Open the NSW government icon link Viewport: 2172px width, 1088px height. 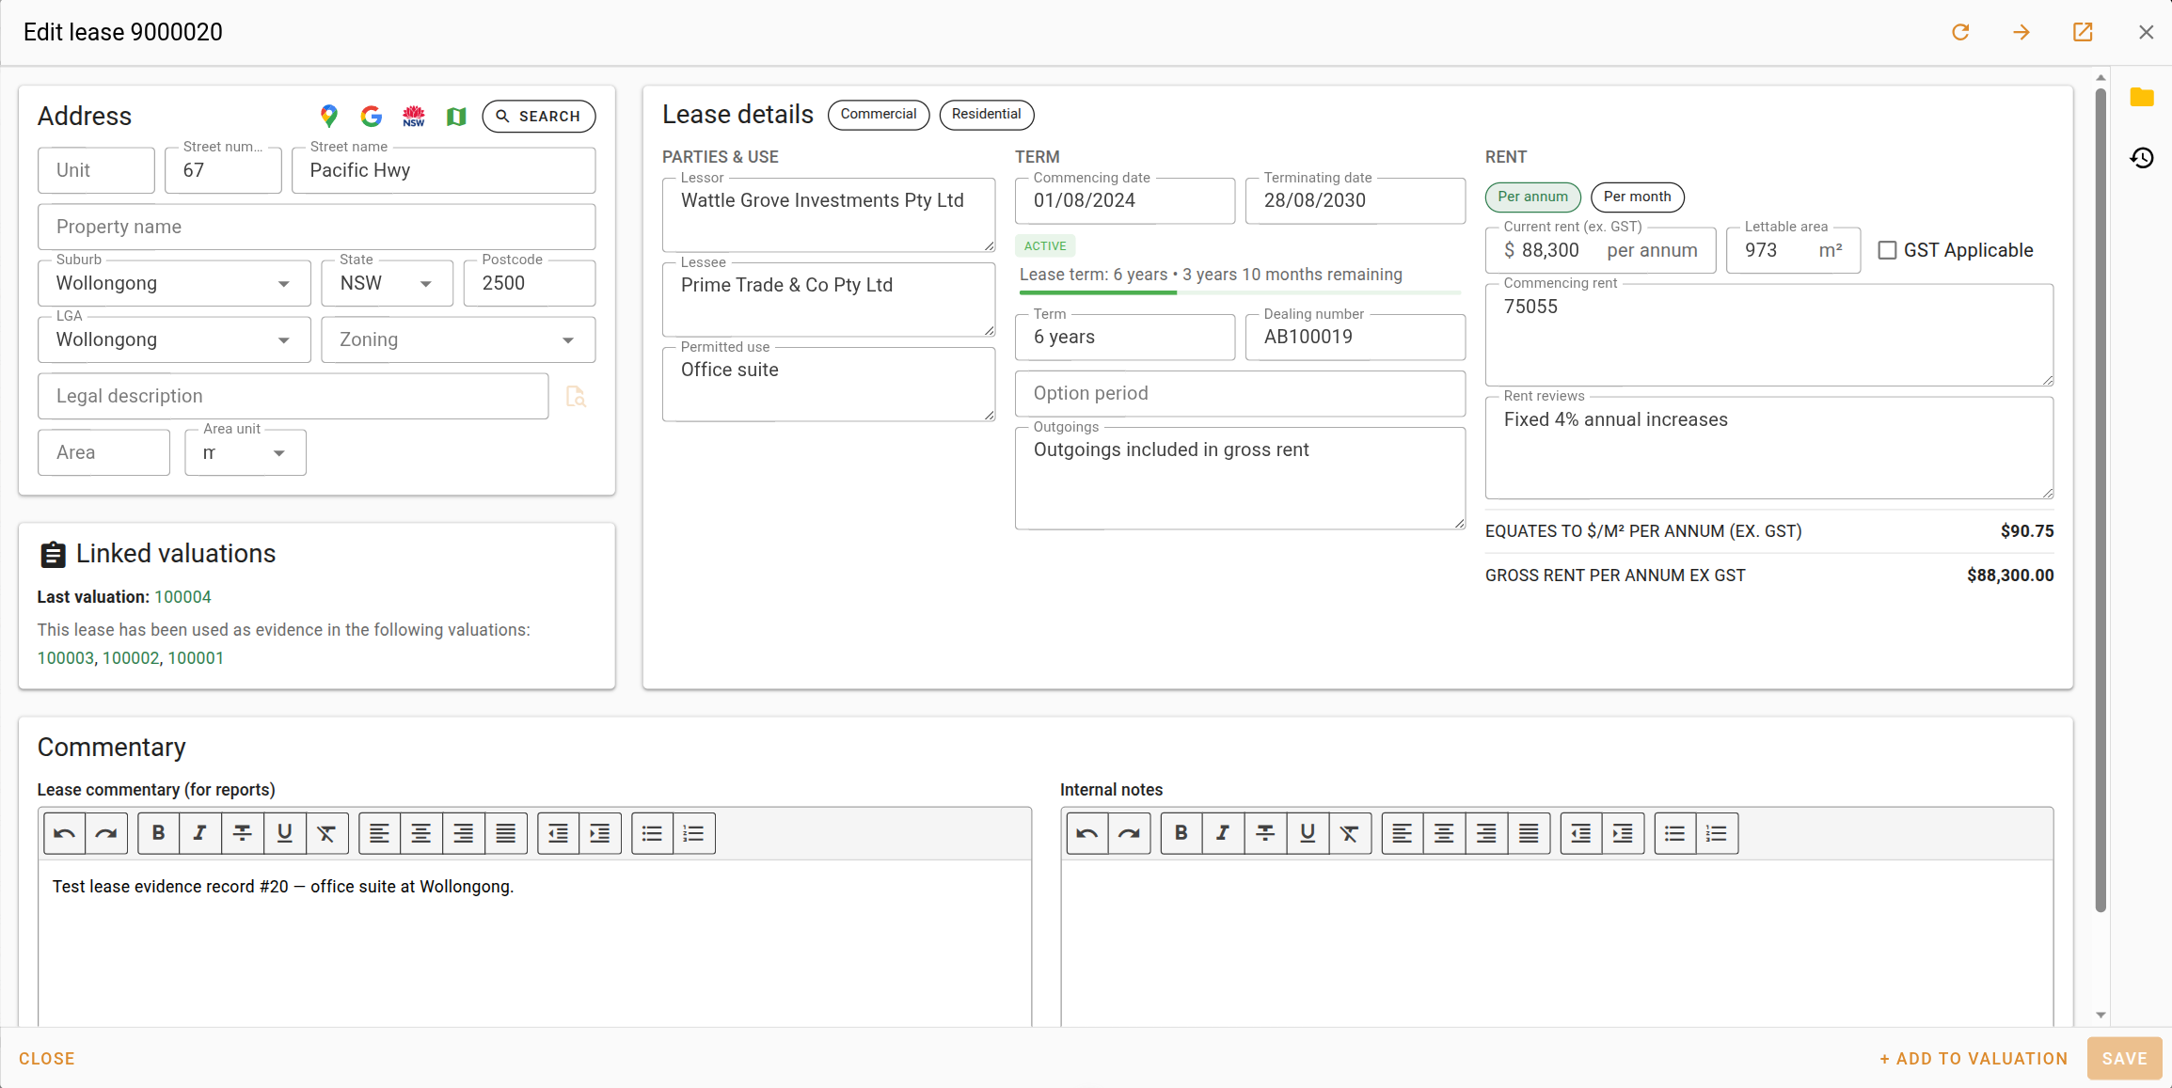(x=414, y=116)
